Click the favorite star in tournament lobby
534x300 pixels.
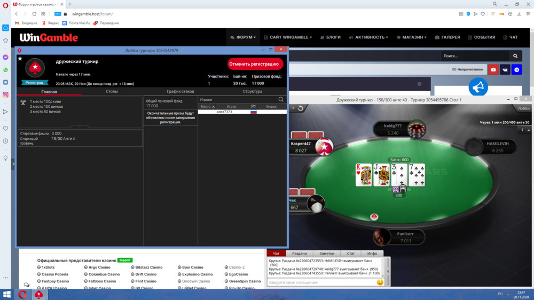click(x=20, y=58)
